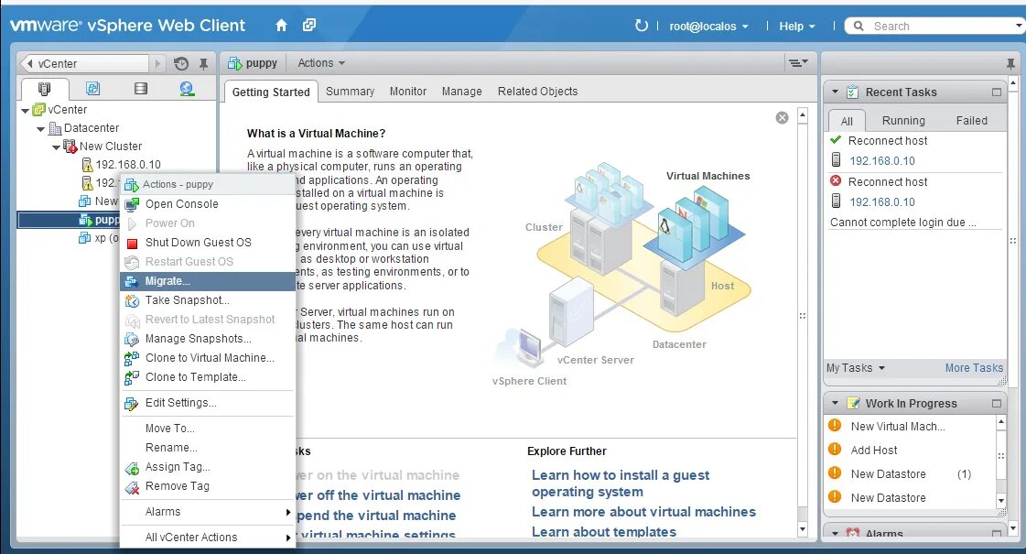Open the root@localos user dropdown
Screen dimensions: 1026x554
coord(708,27)
